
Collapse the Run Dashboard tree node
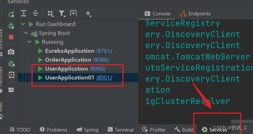coord(23,24)
